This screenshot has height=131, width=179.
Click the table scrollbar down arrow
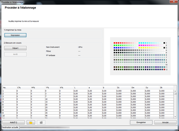pyautogui.click(x=175, y=117)
